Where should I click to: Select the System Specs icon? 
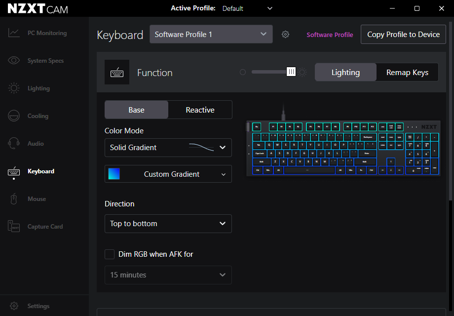point(13,60)
